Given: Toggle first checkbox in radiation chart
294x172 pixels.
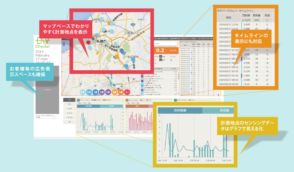Looking at the screenshot, I should point(78,103).
